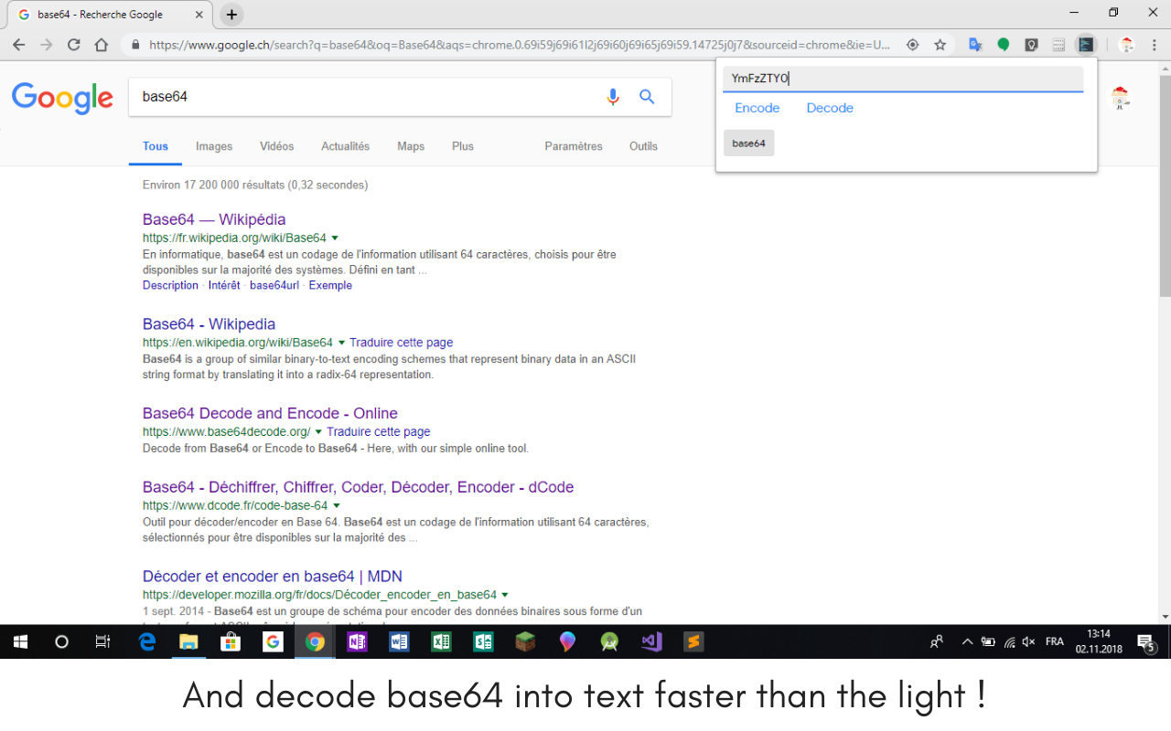The height and width of the screenshot is (731, 1171).
Task: Open the Plus search menu
Action: tap(463, 146)
